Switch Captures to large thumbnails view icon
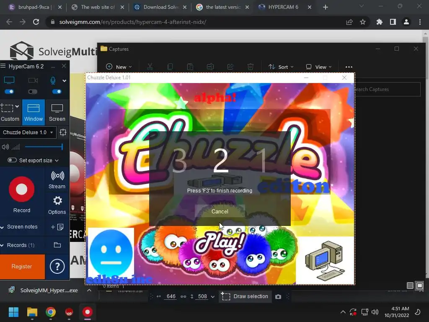 [419, 286]
